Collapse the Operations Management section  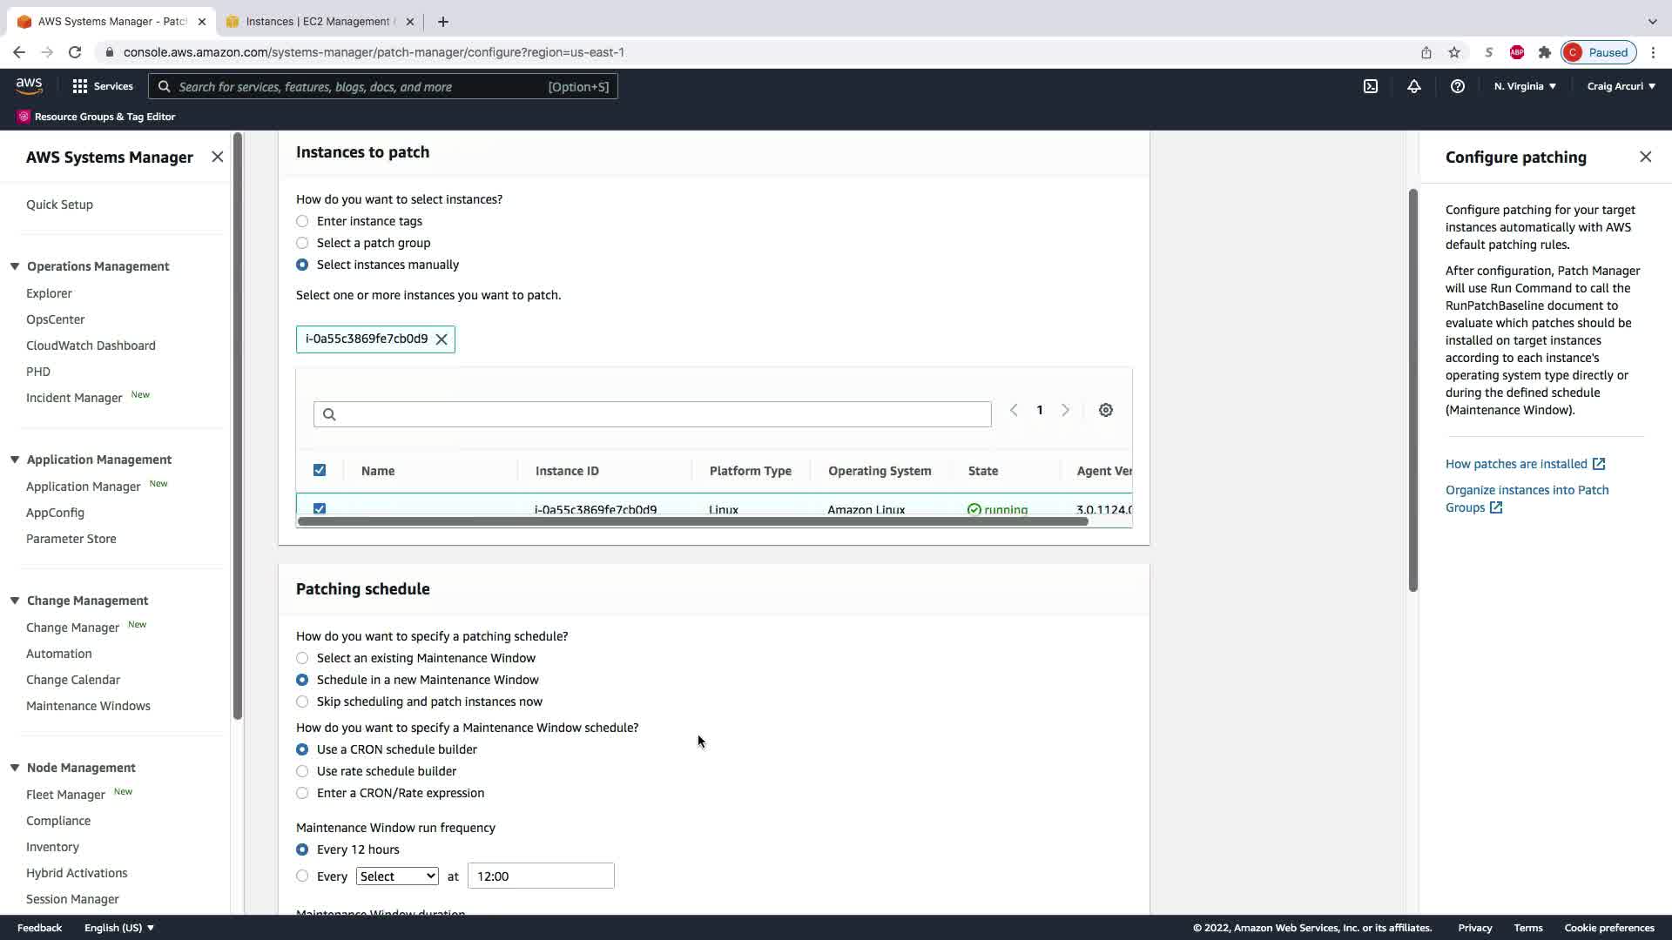tap(15, 266)
